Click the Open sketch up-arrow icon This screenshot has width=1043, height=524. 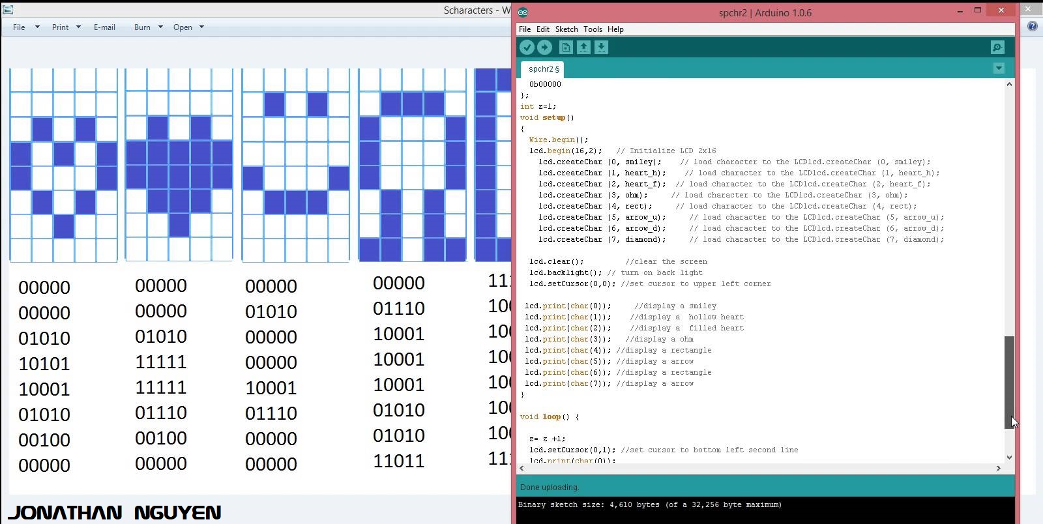point(583,47)
